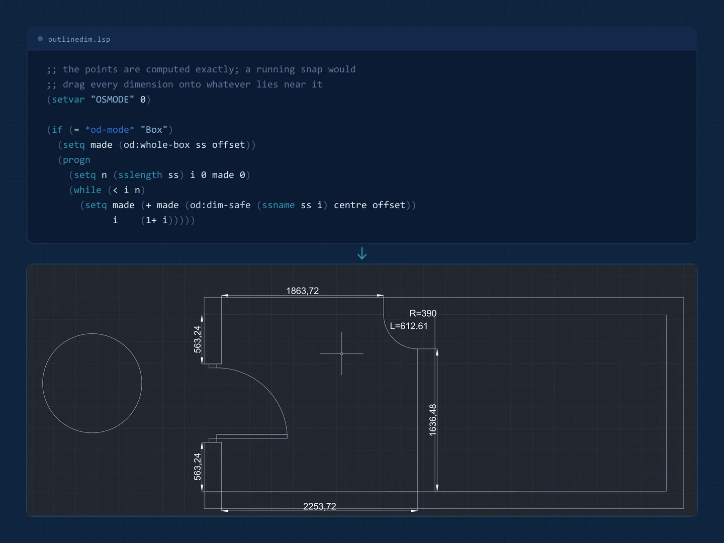Pick the lower 563,24 vertical dimension
The image size is (724, 543).
(197, 467)
